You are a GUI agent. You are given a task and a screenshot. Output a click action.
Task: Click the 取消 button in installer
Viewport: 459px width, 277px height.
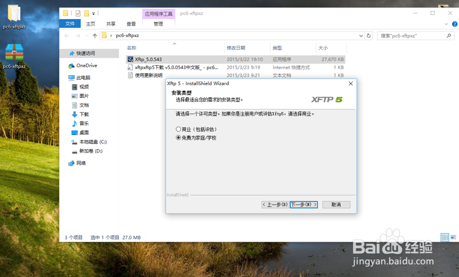tap(336, 205)
